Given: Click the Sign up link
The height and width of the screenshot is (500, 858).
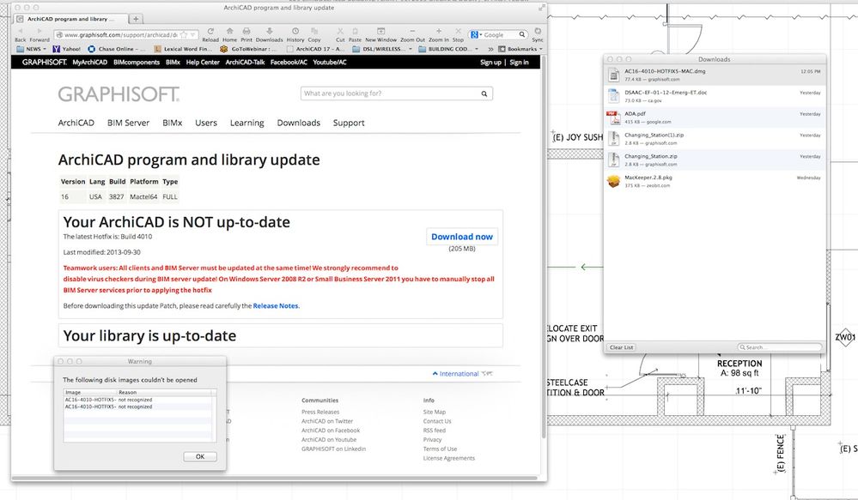Looking at the screenshot, I should [490, 63].
